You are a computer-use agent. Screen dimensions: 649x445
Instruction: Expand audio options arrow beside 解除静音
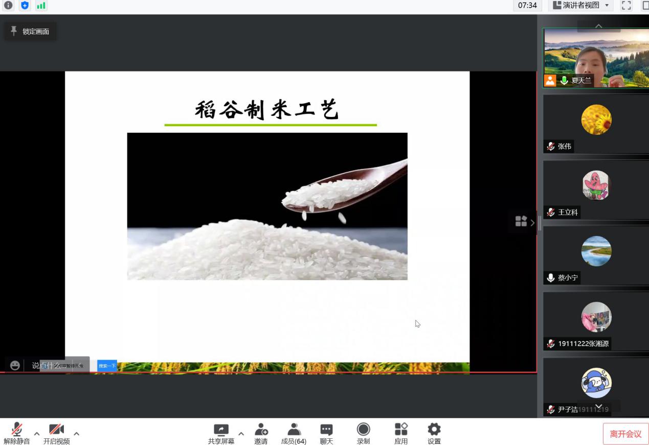tap(37, 434)
